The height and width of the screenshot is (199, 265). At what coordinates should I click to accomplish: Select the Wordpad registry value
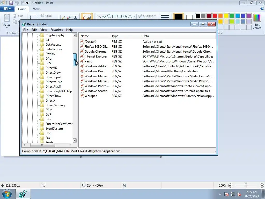click(91, 96)
